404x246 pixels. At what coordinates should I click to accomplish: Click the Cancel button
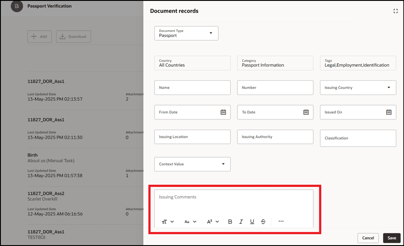click(368, 238)
